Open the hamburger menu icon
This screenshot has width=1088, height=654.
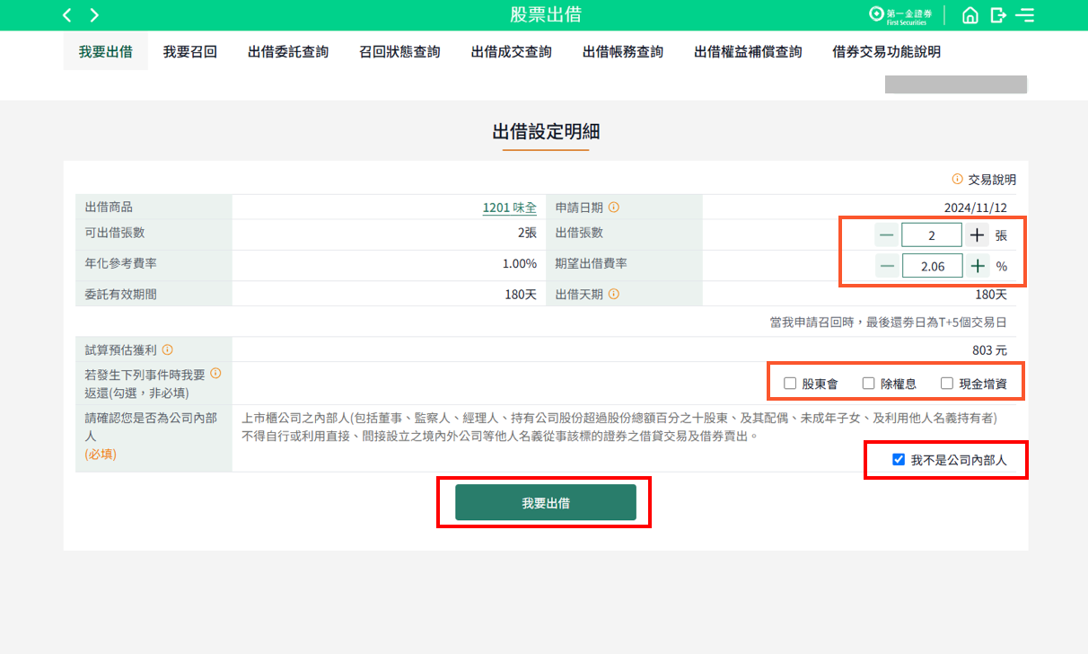click(x=1025, y=15)
